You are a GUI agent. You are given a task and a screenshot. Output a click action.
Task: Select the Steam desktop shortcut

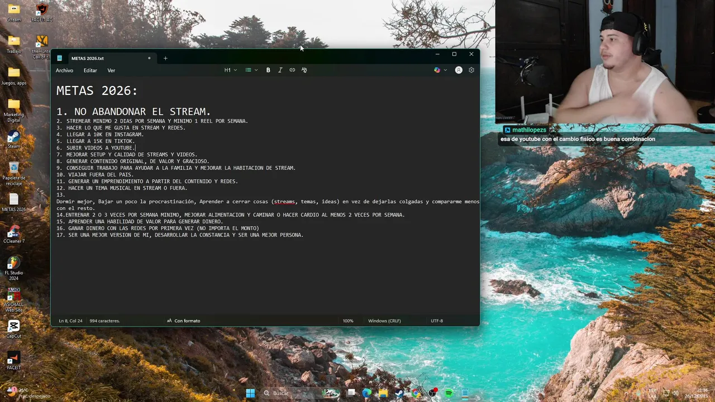click(x=14, y=140)
